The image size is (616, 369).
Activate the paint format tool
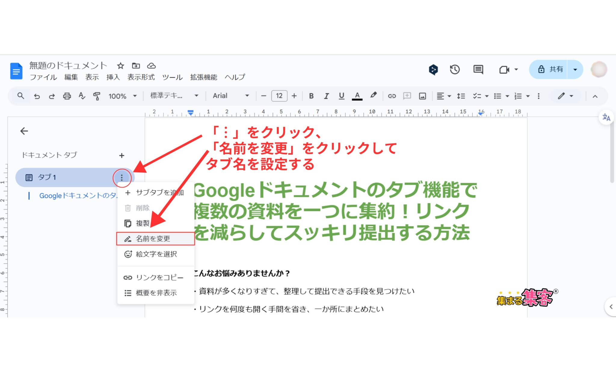tap(97, 96)
